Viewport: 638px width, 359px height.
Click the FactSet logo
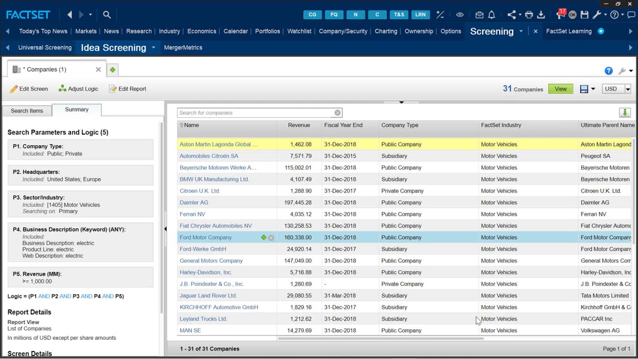(x=29, y=14)
